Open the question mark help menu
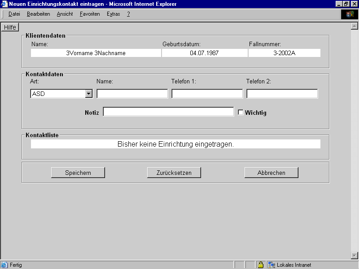The image size is (359, 269). tap(128, 14)
